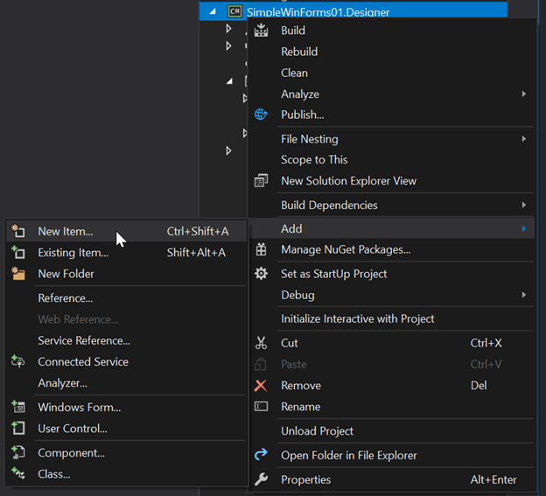Click the Manage NuGet Packages icon

tap(261, 249)
